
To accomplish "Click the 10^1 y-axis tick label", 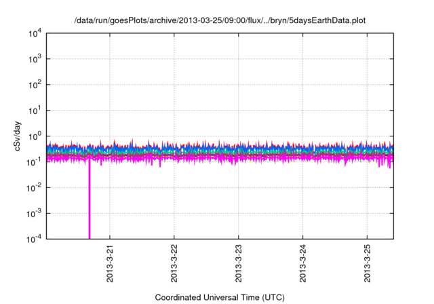I will [35, 111].
